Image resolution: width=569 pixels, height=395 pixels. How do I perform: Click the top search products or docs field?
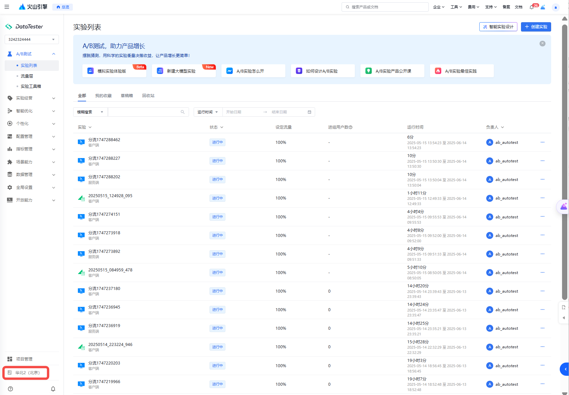tap(385, 7)
